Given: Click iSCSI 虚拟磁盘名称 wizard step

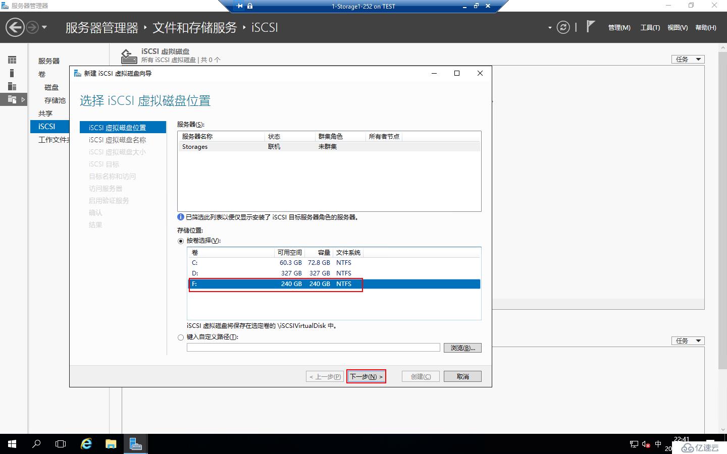Looking at the screenshot, I should pyautogui.click(x=117, y=140).
